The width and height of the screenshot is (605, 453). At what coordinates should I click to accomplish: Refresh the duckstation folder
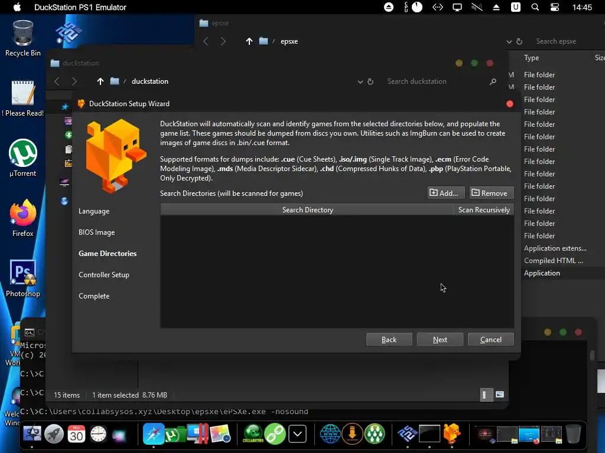pyautogui.click(x=370, y=81)
